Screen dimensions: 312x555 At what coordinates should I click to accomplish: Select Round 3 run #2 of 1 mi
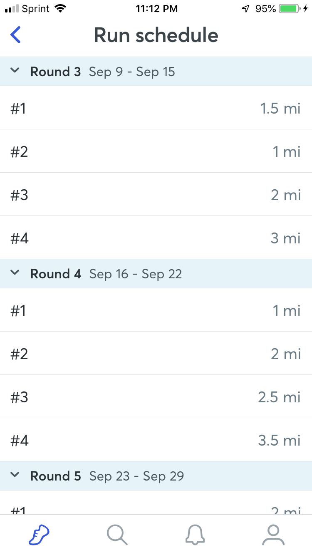point(156,151)
